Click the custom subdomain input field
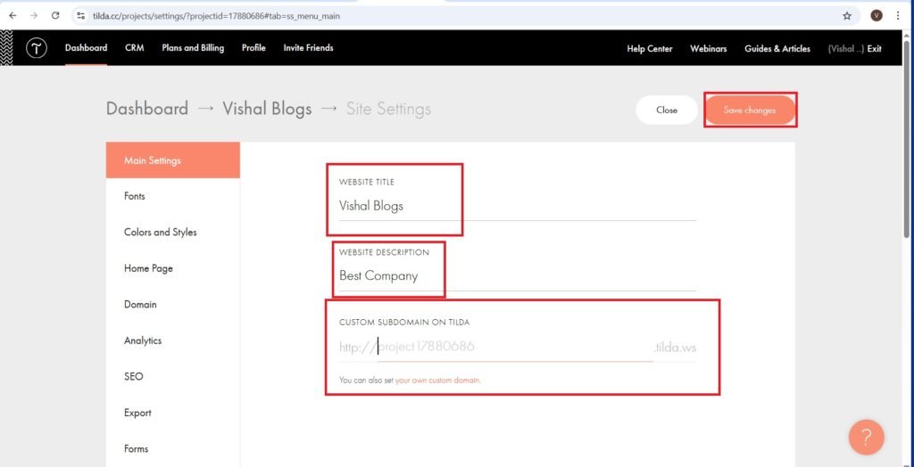Screen dimensions: 914x467 click(515, 348)
